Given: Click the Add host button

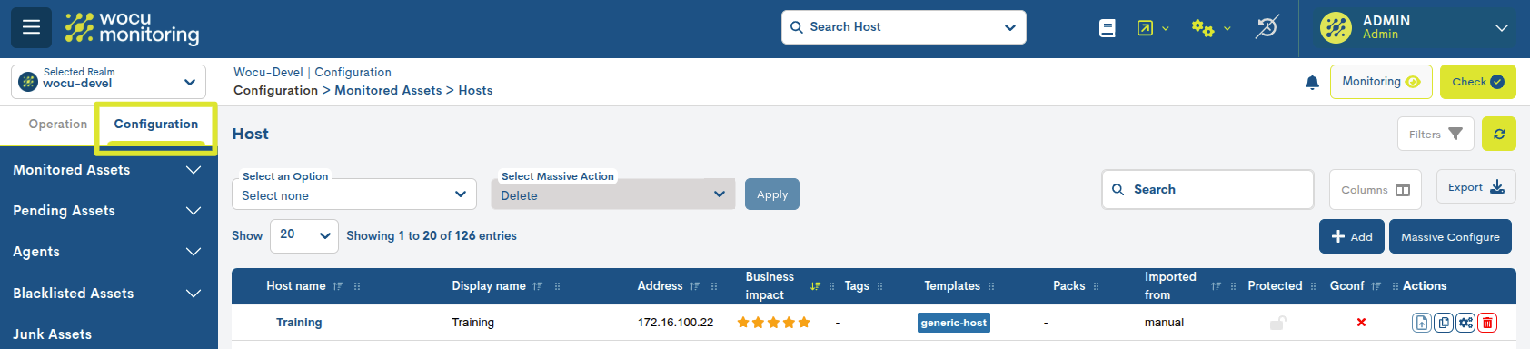Looking at the screenshot, I should (1352, 236).
